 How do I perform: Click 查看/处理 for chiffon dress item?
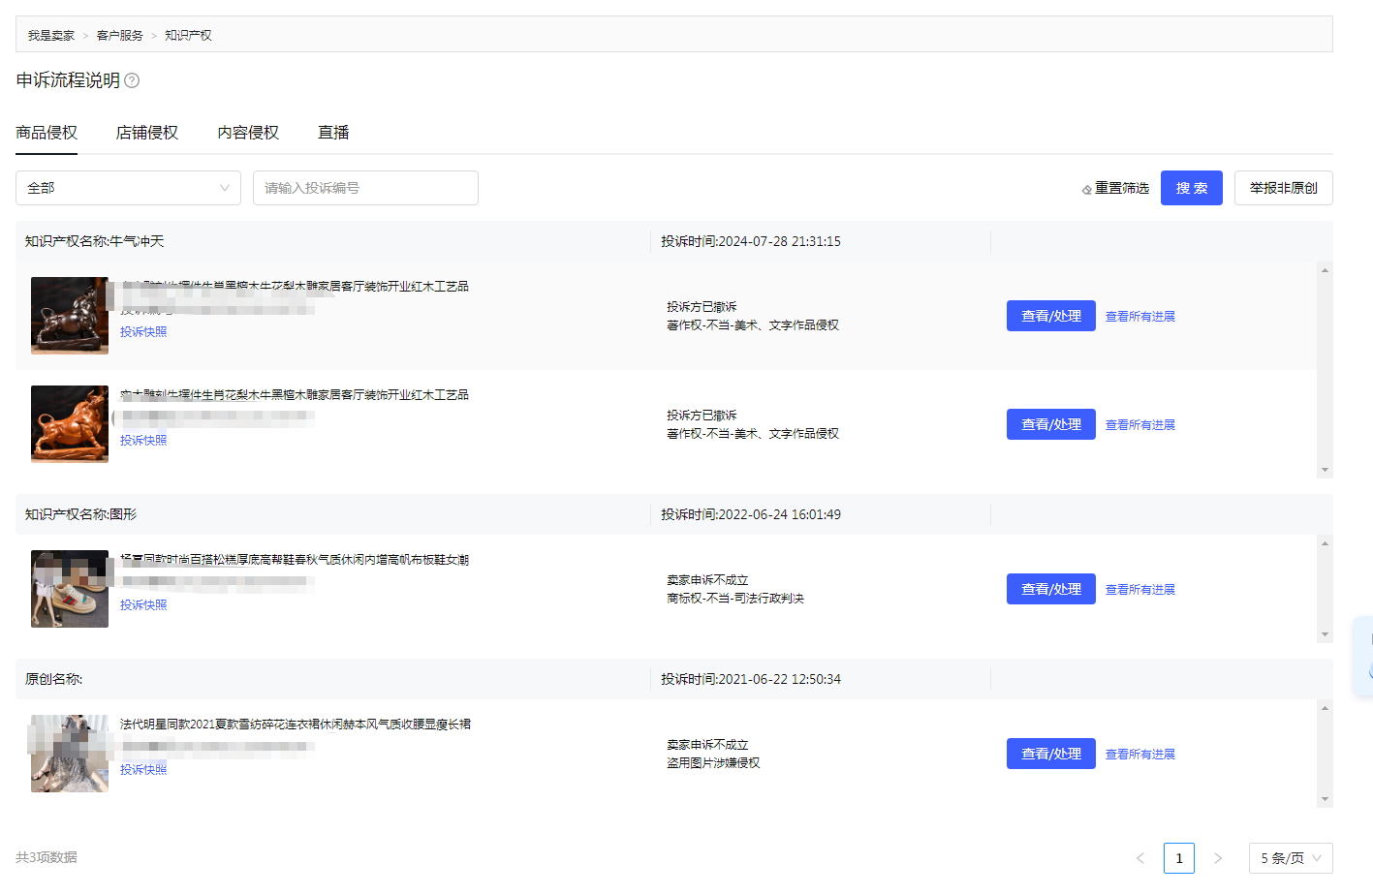(1051, 754)
